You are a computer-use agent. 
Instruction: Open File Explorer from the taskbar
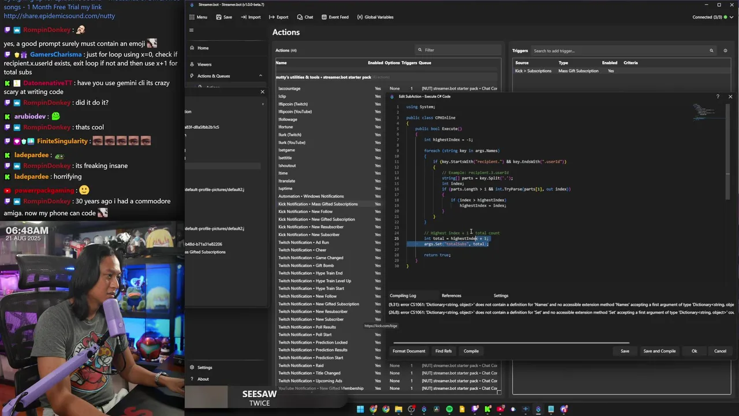pyautogui.click(x=398, y=410)
